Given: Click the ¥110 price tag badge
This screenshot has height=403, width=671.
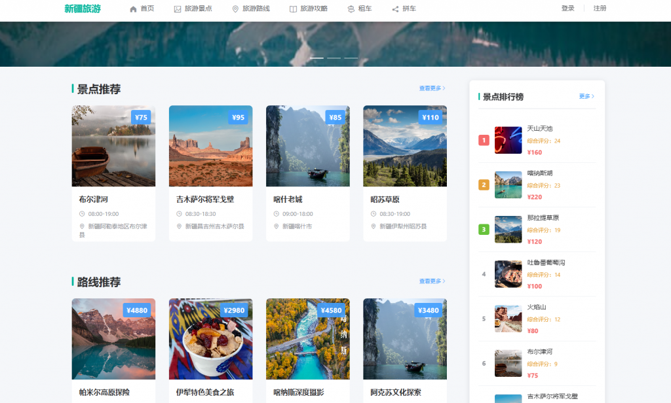Looking at the screenshot, I should coord(430,117).
